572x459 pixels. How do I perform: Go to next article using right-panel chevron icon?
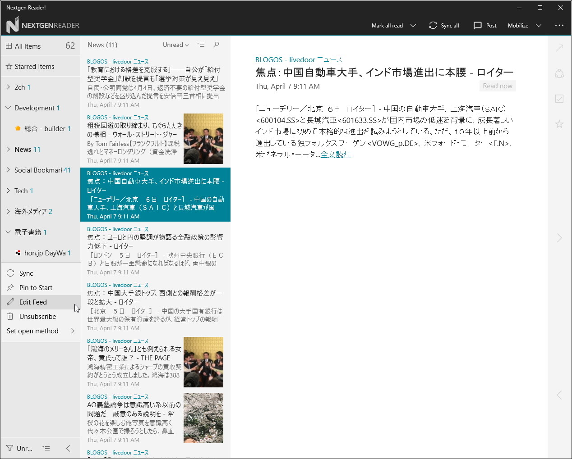559,238
